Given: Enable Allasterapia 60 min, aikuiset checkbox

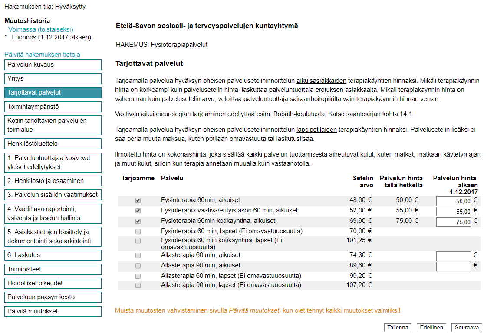Looking at the screenshot, I should 138,256.
